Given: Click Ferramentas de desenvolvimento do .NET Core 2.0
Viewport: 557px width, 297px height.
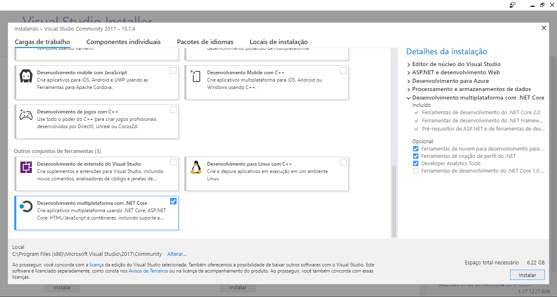Looking at the screenshot, I should pos(481,113).
